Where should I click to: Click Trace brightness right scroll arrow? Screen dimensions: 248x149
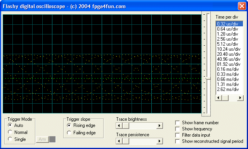pyautogui.click(x=160, y=126)
